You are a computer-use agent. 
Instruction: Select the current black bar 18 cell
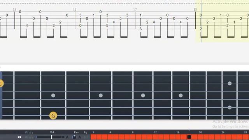pos(189,137)
